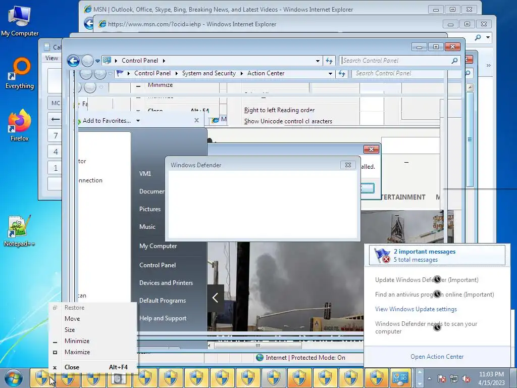Expand the arrow after Action Center's Control Panel breadcrumb
The width and height of the screenshot is (517, 388).
click(x=176, y=74)
